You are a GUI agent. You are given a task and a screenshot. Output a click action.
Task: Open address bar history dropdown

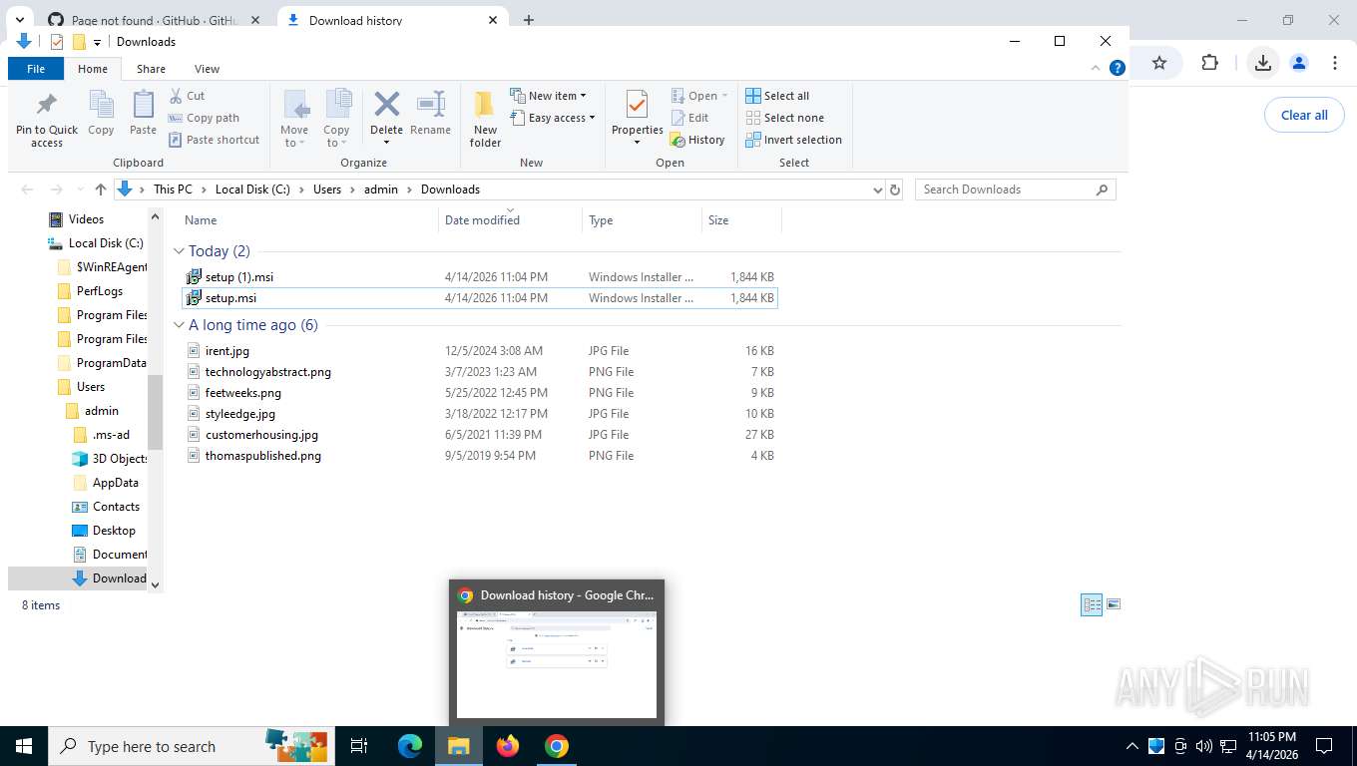point(877,190)
